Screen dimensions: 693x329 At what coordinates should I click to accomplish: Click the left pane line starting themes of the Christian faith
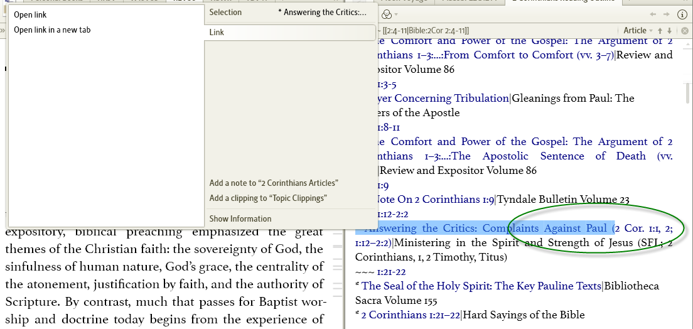click(164, 249)
